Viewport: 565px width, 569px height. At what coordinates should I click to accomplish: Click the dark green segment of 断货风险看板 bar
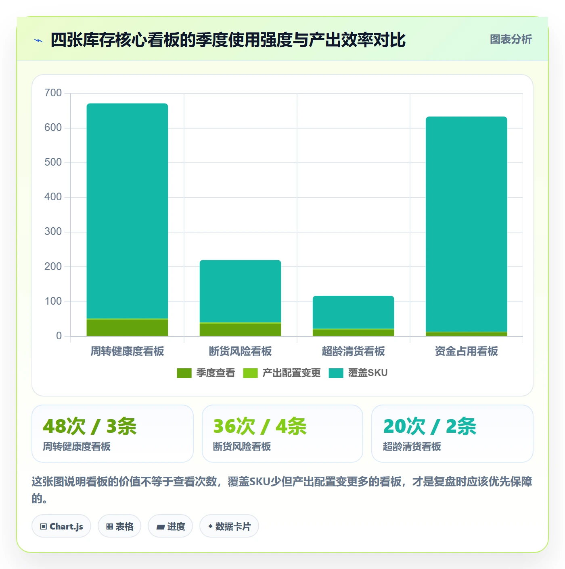point(240,330)
